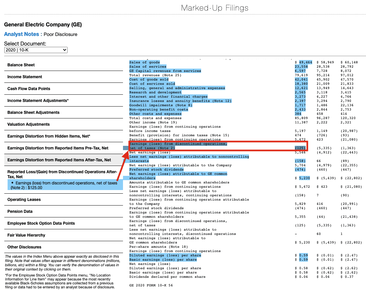Click Other income (Note 19) line
Screen dimensions: 366x290
pos(153,122)
